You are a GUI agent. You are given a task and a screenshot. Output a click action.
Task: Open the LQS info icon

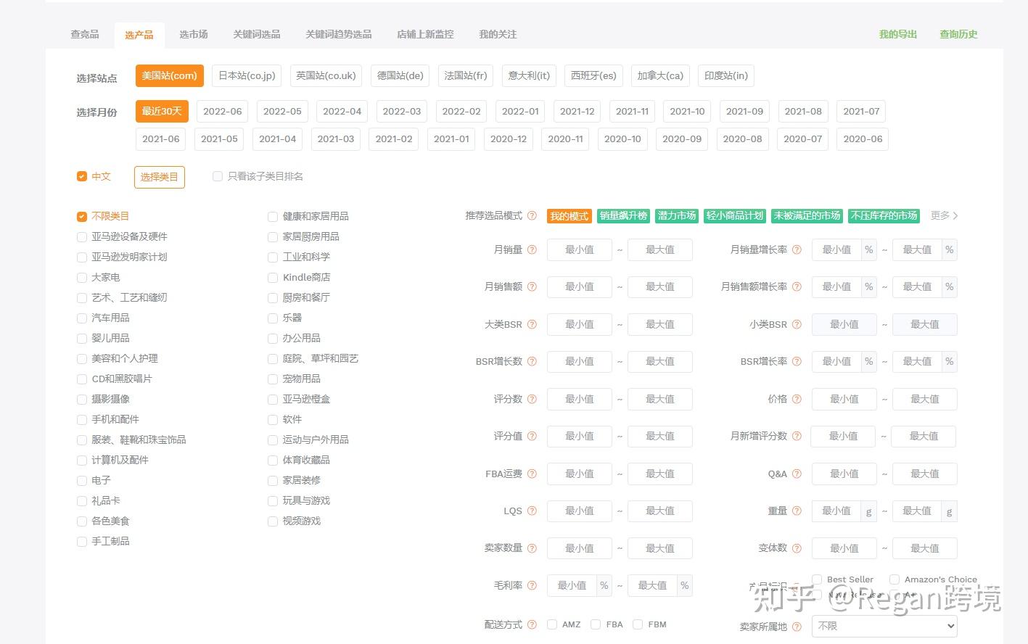[532, 511]
